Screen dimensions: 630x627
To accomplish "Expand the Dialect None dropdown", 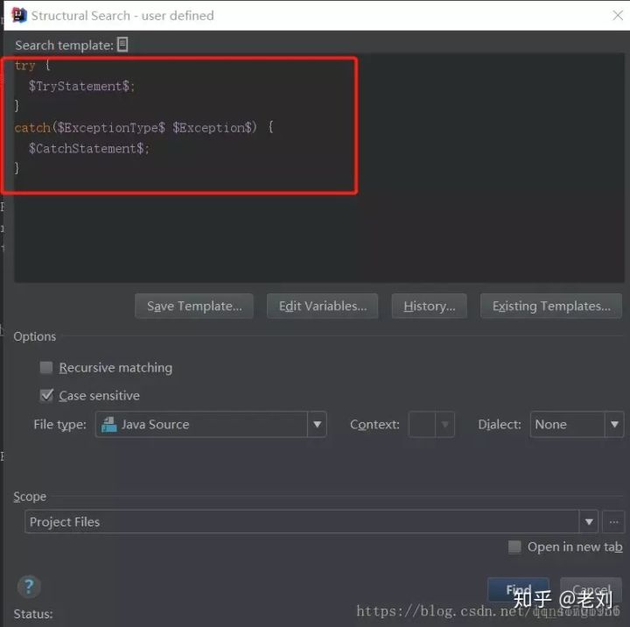I will tap(614, 425).
